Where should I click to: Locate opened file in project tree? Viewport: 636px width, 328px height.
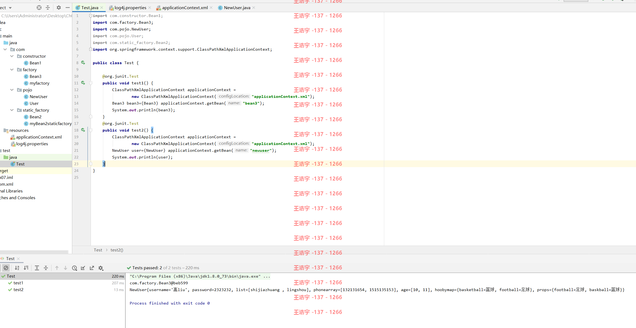pyautogui.click(x=39, y=8)
